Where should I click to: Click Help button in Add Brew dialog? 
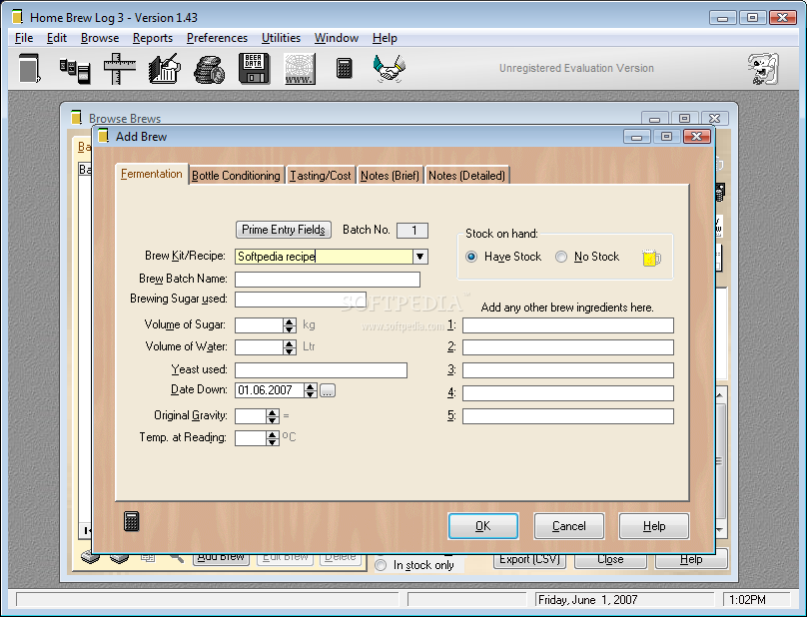653,526
